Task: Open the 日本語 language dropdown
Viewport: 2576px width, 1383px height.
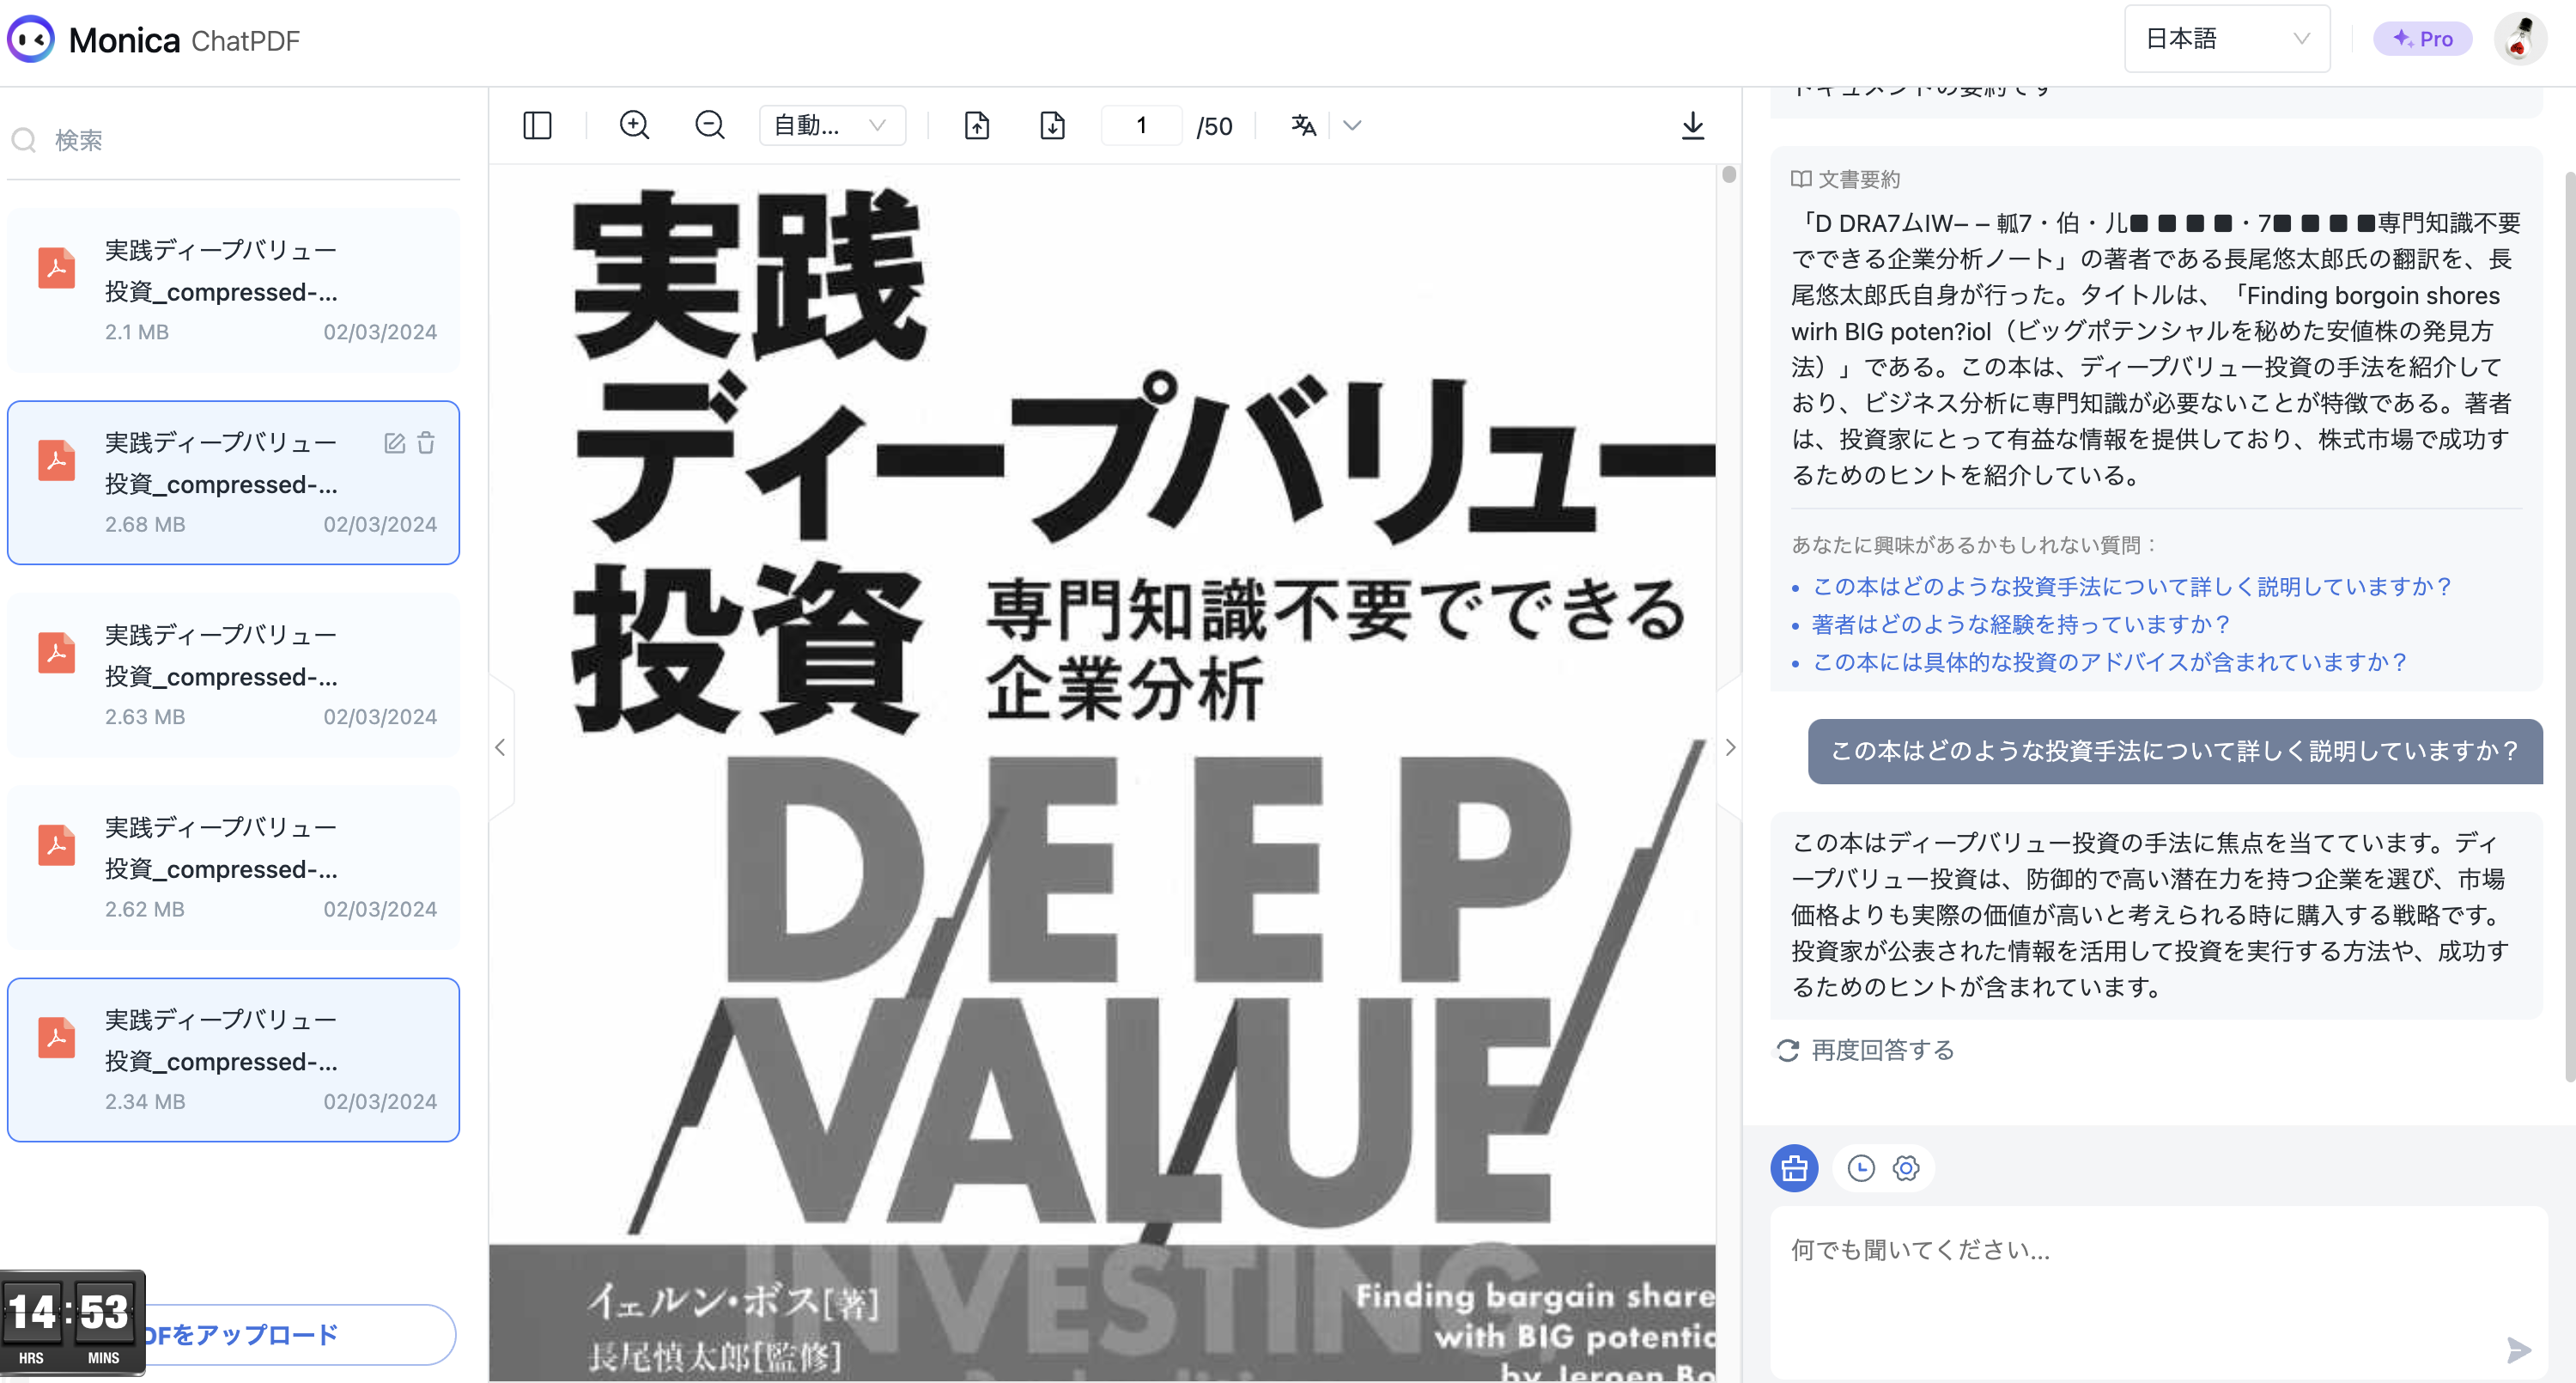Action: [x=2226, y=39]
